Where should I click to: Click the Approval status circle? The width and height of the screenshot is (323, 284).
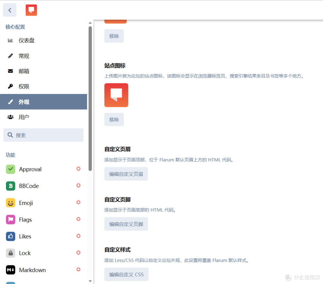point(78,169)
